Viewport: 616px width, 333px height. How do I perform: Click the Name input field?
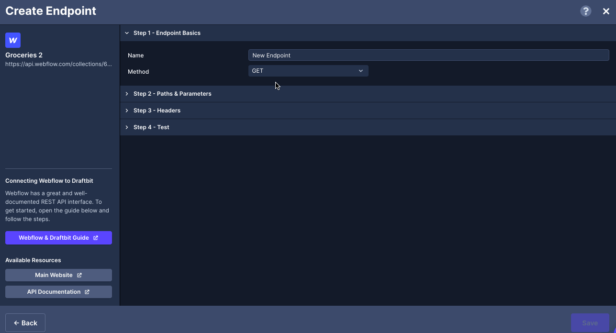[x=428, y=55]
